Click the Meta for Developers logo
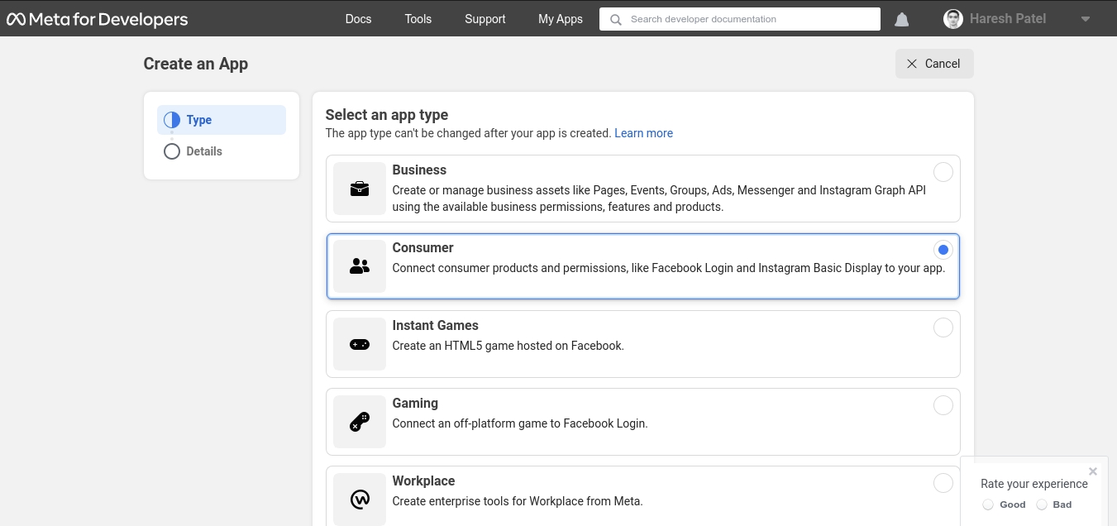This screenshot has height=526, width=1117. coord(98,19)
